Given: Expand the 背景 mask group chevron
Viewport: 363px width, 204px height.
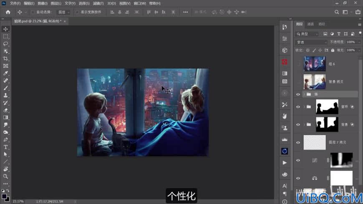Looking at the screenshot, I should click(304, 125).
